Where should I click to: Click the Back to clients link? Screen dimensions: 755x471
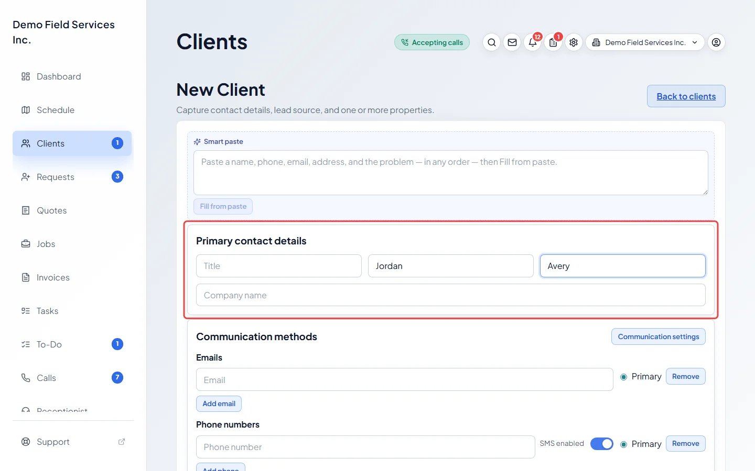click(x=686, y=96)
